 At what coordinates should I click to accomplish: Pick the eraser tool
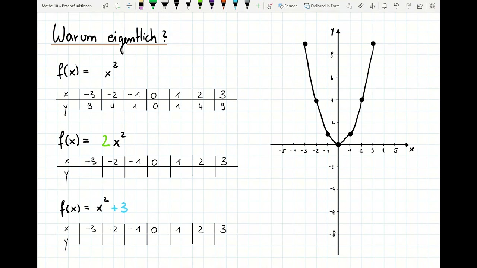tap(141, 5)
